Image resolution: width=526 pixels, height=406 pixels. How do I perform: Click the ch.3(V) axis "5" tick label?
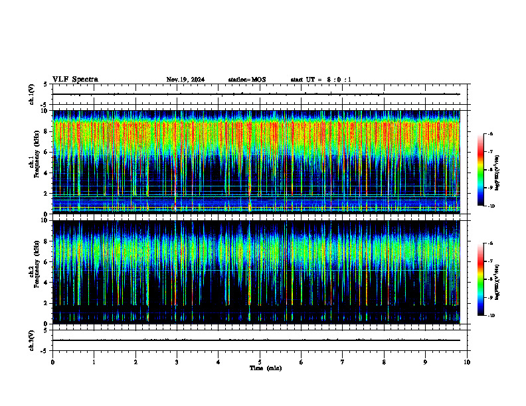46,330
